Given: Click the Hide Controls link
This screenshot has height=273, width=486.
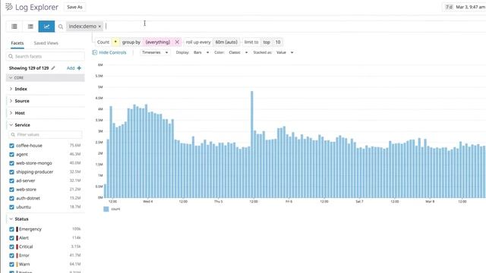Looking at the screenshot, I should (x=112, y=52).
